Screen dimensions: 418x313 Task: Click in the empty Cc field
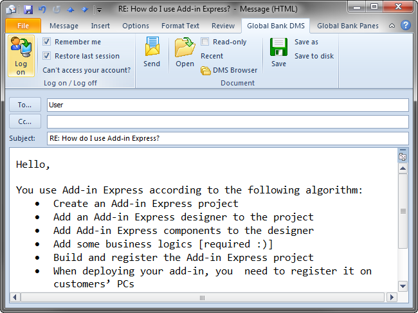228,121
